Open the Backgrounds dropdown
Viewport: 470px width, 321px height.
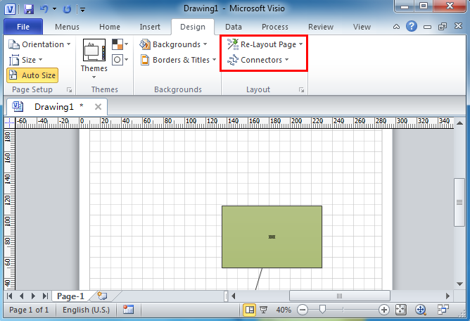(173, 44)
